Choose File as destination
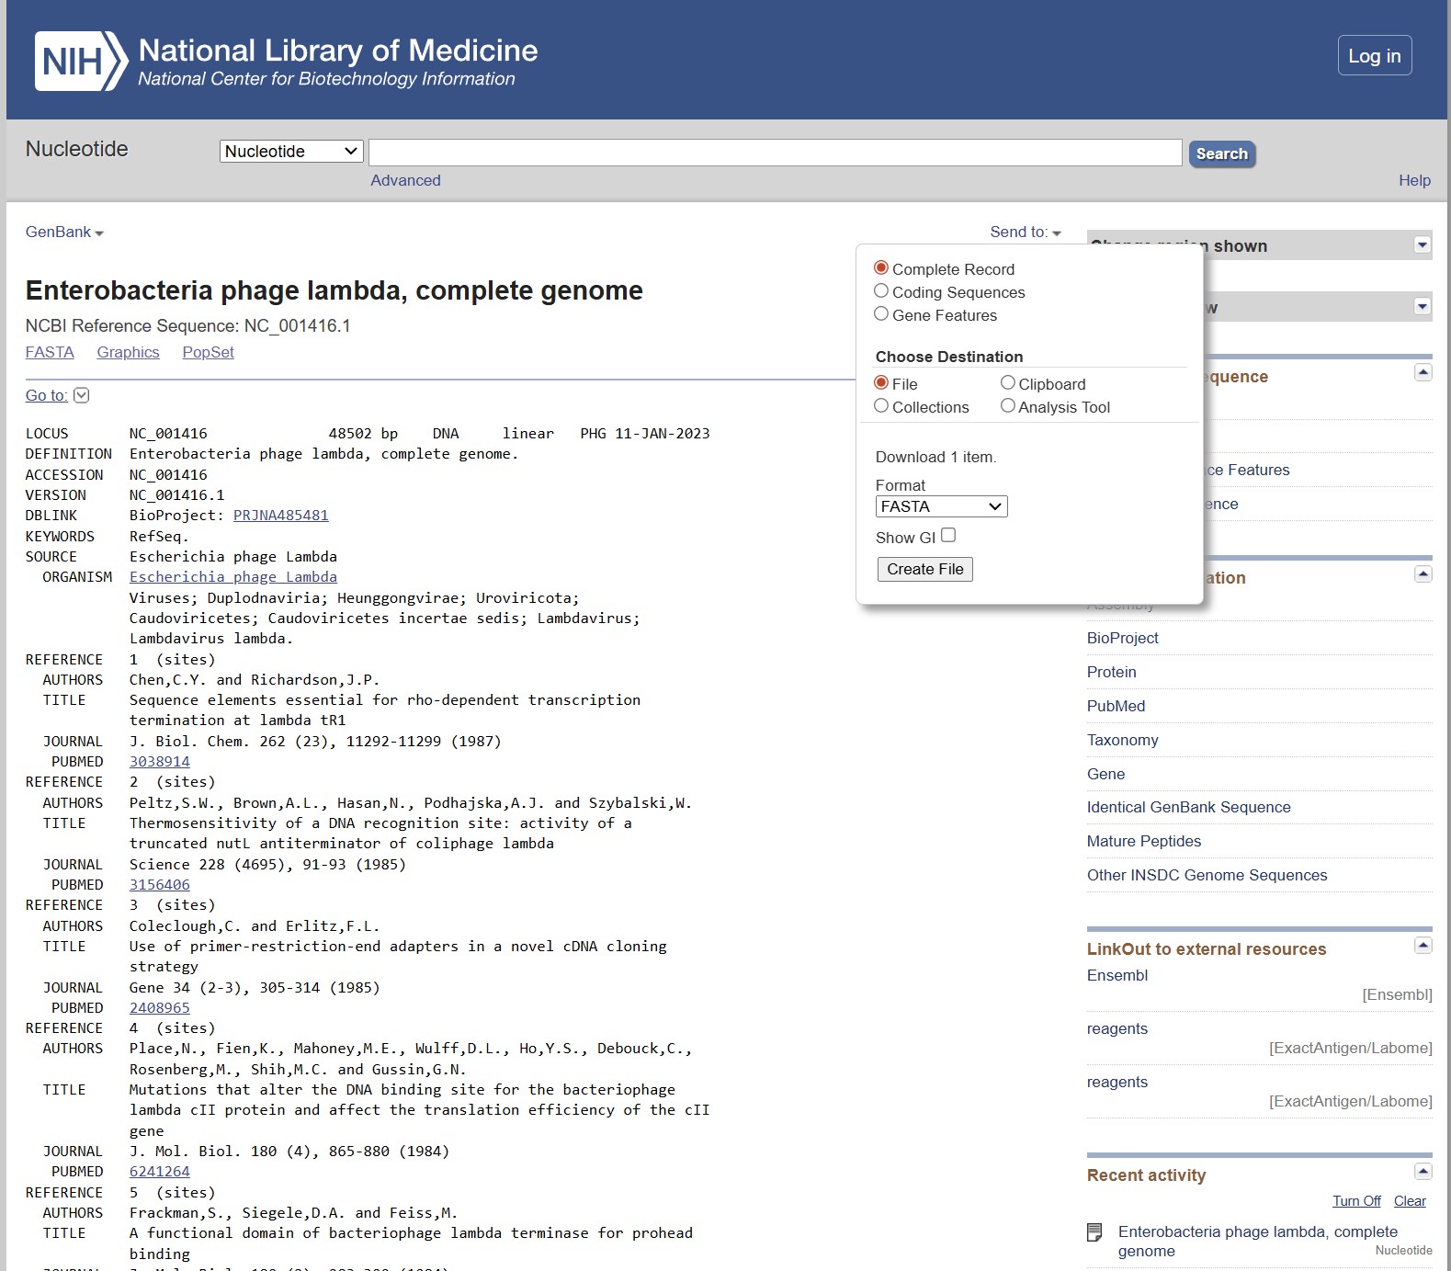 click(881, 382)
